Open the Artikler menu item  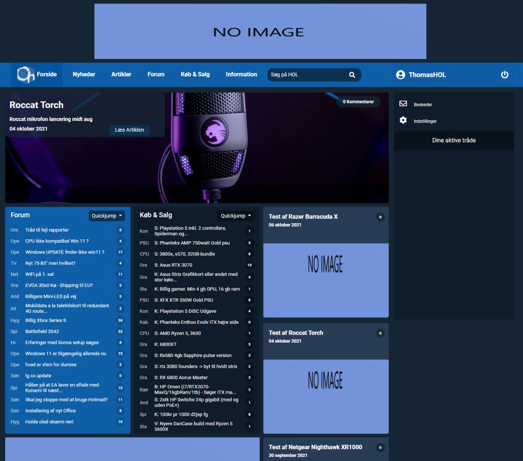tap(121, 75)
